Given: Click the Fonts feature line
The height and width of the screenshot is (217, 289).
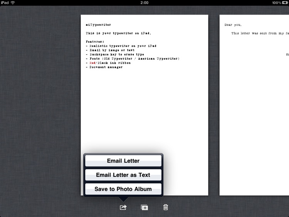Looking at the screenshot, I should click(x=133, y=59).
